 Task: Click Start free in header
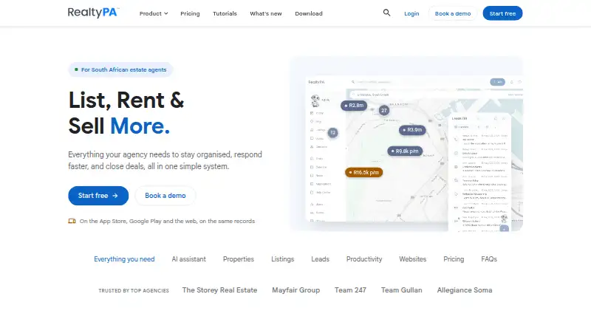[502, 13]
